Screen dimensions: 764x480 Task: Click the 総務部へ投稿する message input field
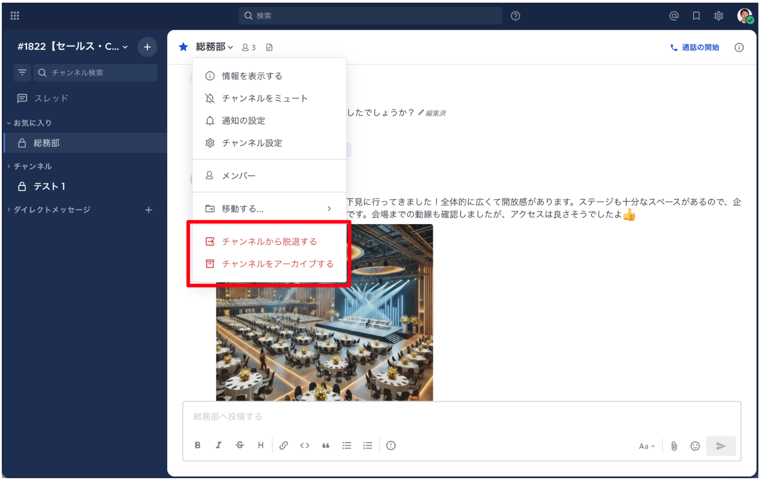(406, 416)
